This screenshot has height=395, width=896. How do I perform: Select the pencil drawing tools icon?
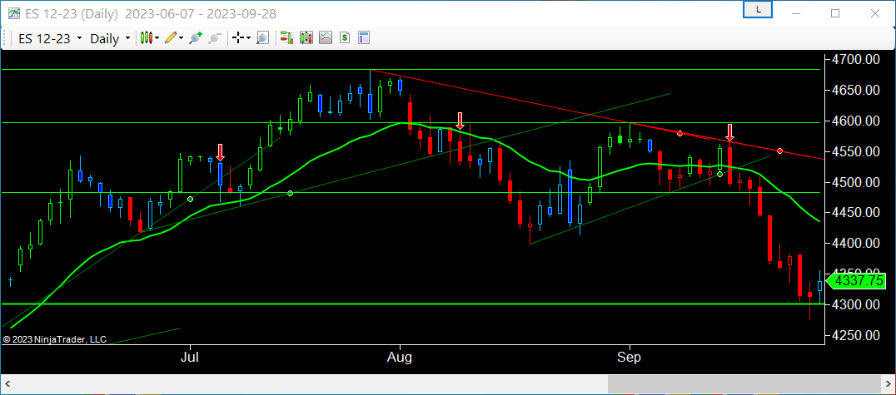171,38
